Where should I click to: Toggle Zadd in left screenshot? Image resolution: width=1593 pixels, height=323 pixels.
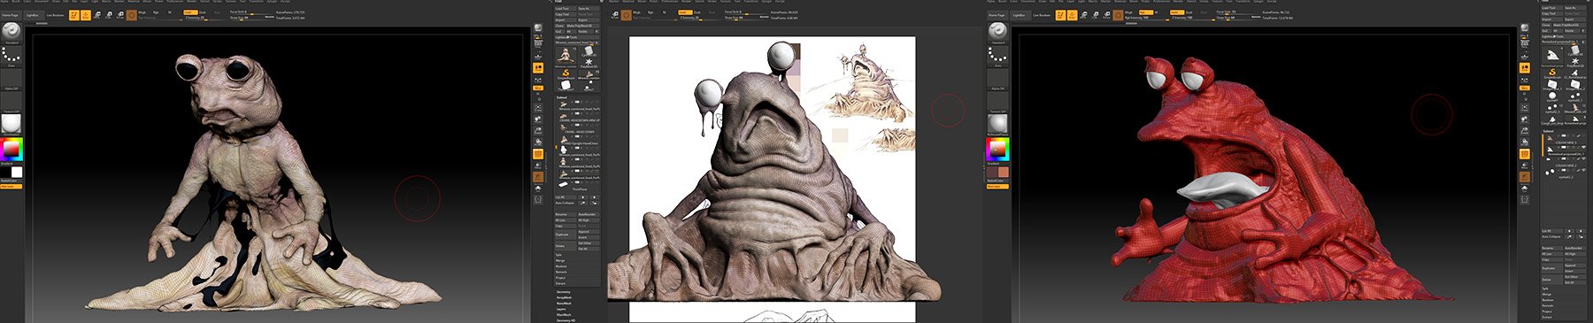[x=190, y=12]
